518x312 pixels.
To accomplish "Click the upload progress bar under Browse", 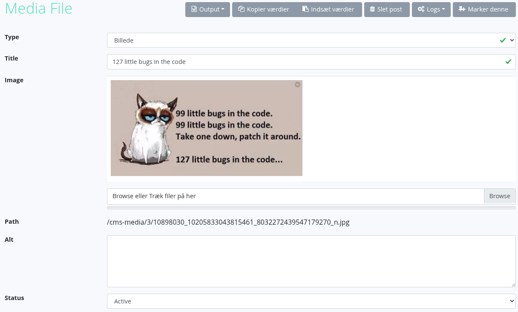I will point(311,208).
